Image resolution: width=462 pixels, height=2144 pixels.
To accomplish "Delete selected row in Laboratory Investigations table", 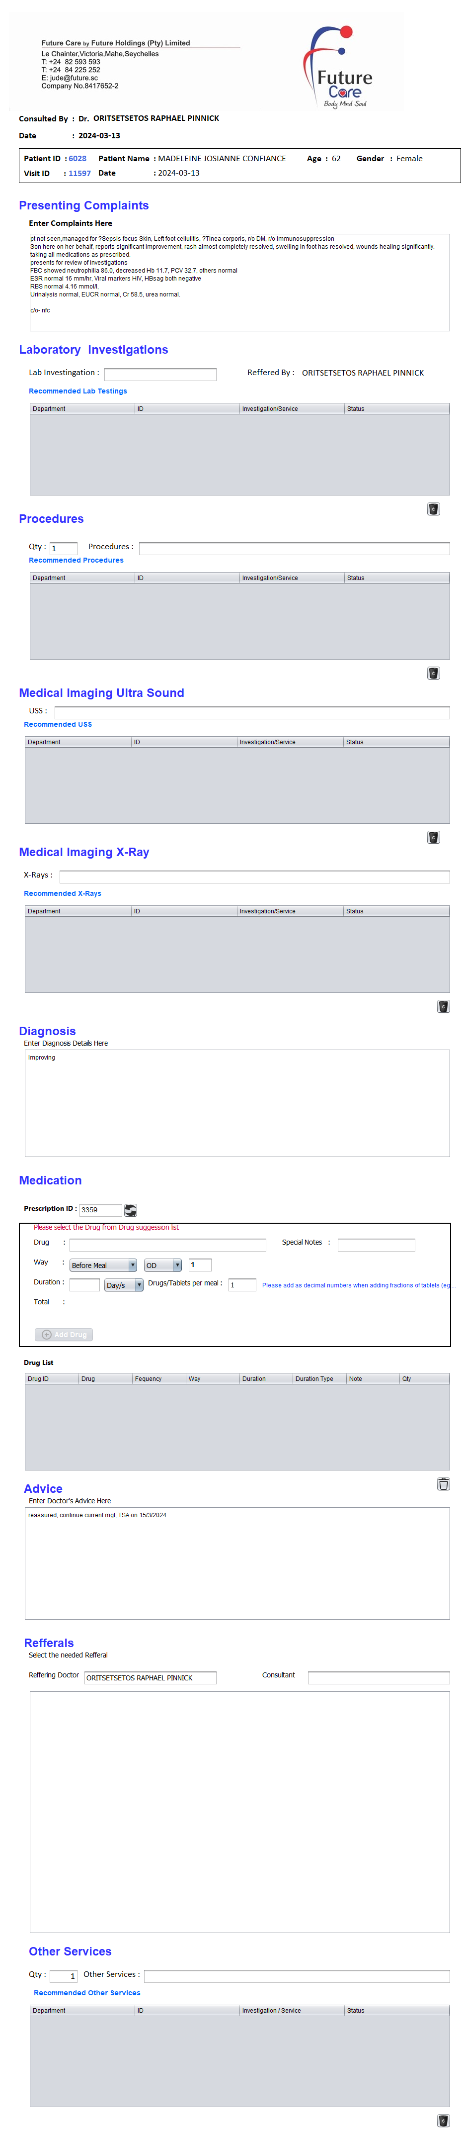I will (433, 508).
